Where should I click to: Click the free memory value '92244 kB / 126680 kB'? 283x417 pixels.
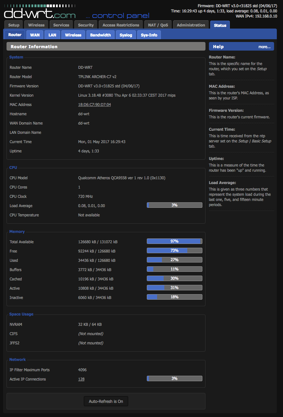click(x=97, y=251)
